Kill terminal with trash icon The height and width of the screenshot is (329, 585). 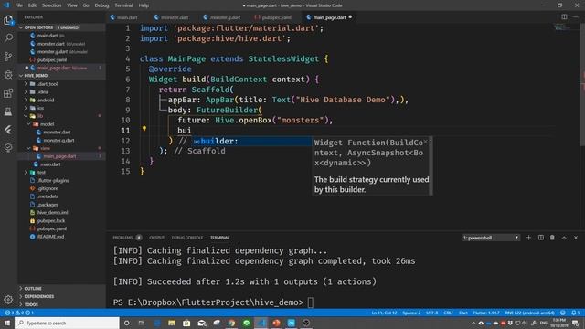click(x=552, y=238)
